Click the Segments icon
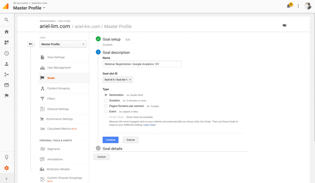This screenshot has width=315, height=183. pyautogui.click(x=42, y=149)
